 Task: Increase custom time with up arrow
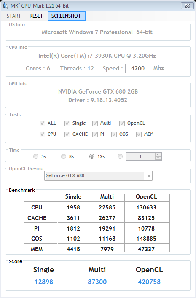(x=158, y=155)
